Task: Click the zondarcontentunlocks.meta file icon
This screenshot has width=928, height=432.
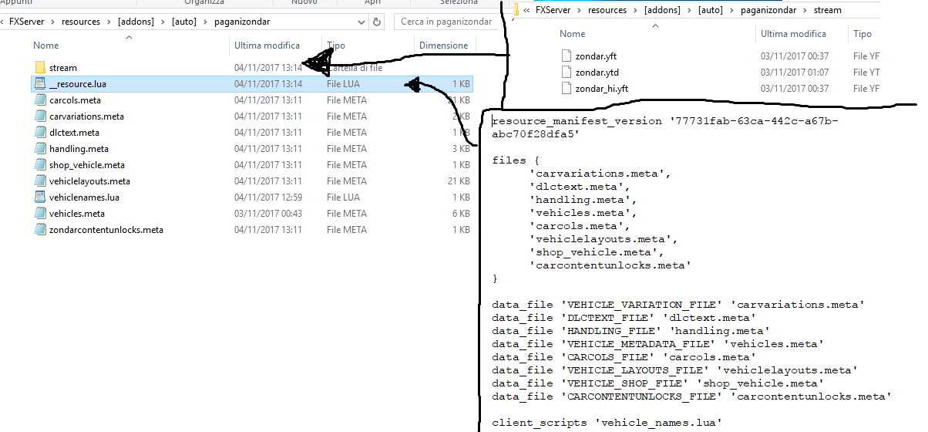Action: point(40,230)
